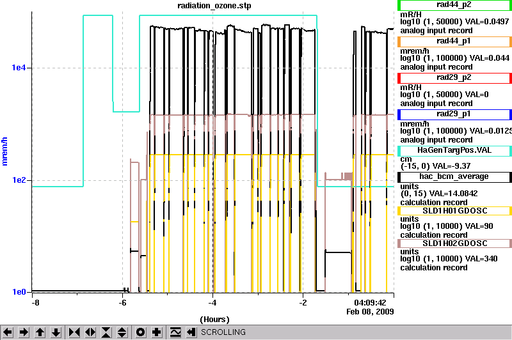Click the plus-sign toolbar icon

(x=157, y=332)
